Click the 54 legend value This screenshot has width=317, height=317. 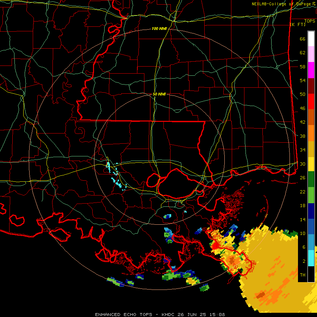[303, 80]
